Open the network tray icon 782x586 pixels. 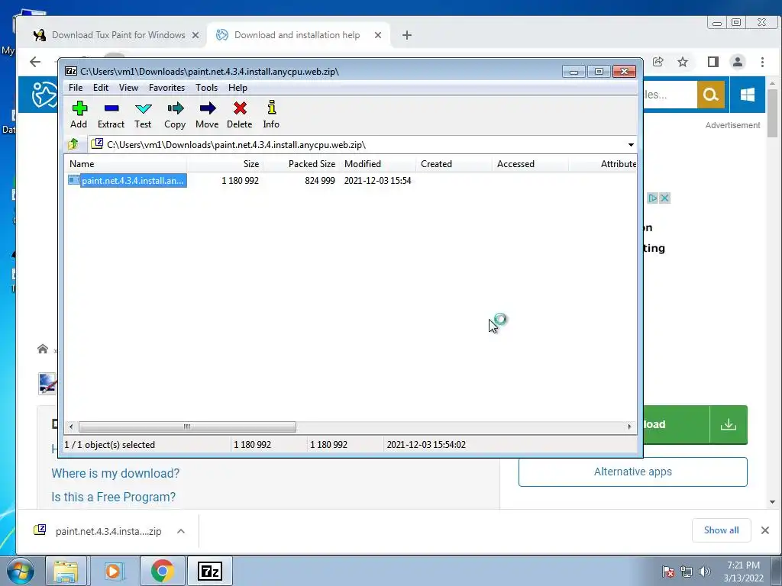(x=687, y=572)
